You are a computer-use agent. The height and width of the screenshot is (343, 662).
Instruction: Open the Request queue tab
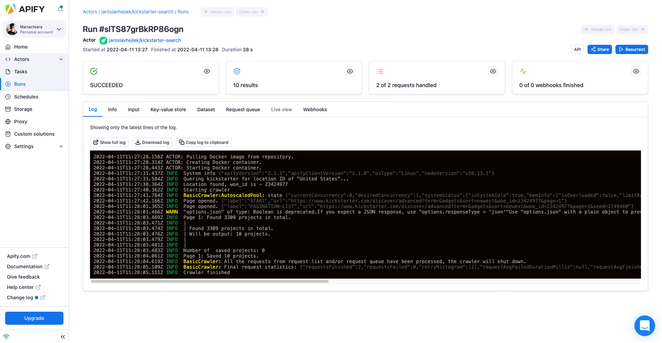click(243, 110)
